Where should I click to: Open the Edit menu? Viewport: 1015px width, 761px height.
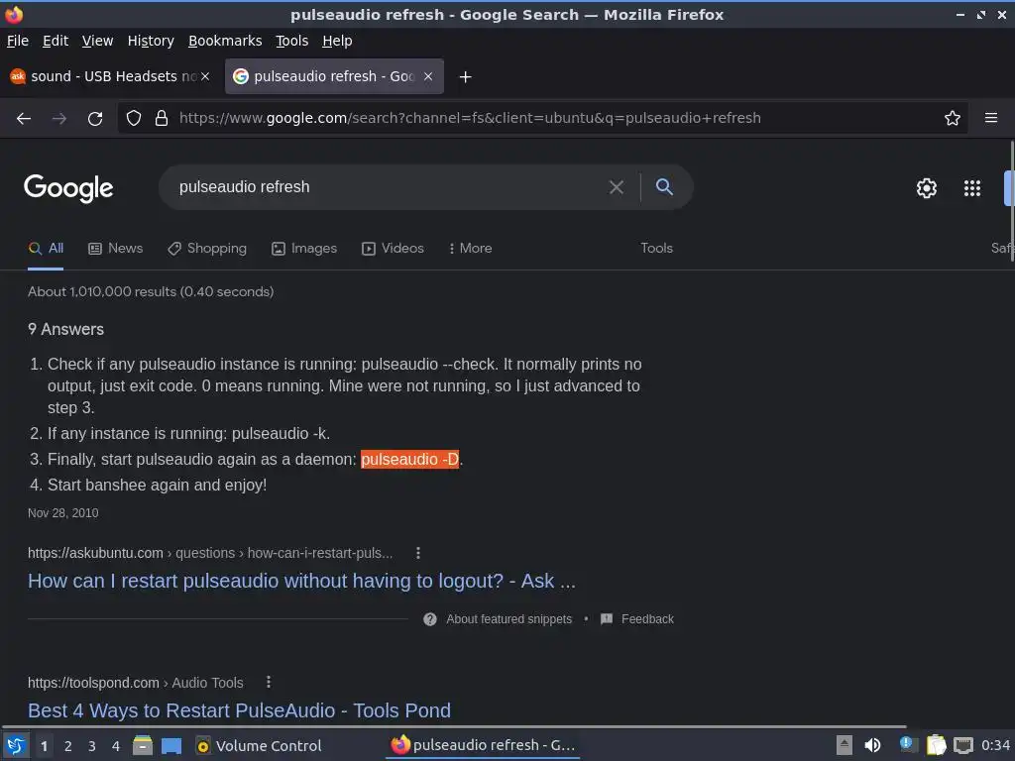click(x=56, y=41)
